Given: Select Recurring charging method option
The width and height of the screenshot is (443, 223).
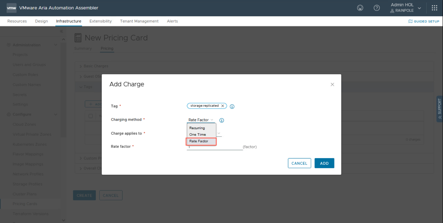Looking at the screenshot, I should point(197,128).
